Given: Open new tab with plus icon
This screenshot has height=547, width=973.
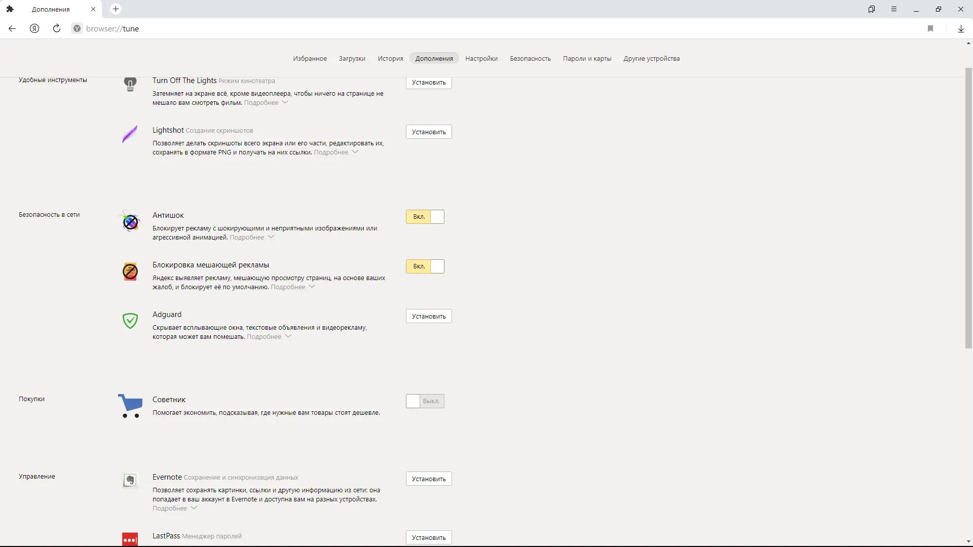Looking at the screenshot, I should click(x=116, y=9).
